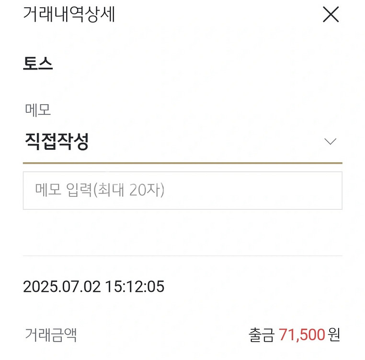Tap empty space between 거래금액 and 출금

point(163,335)
